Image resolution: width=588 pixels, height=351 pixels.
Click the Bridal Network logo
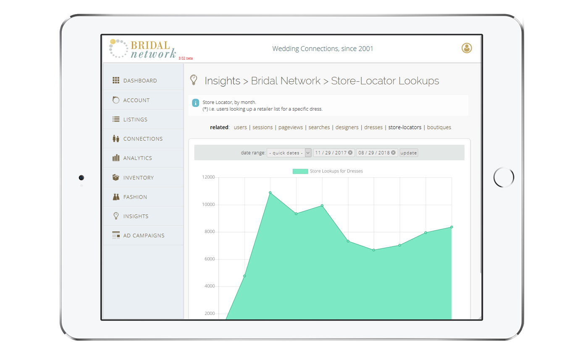[x=143, y=49]
